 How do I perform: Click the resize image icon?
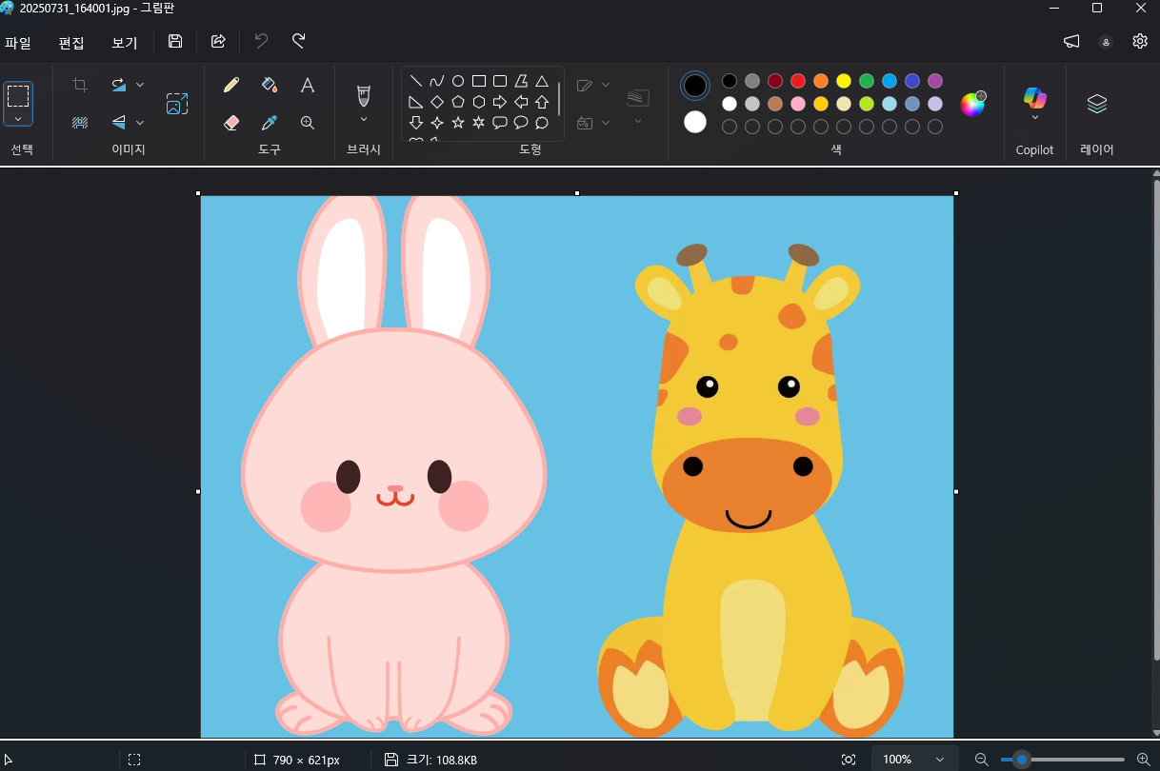coord(177,104)
